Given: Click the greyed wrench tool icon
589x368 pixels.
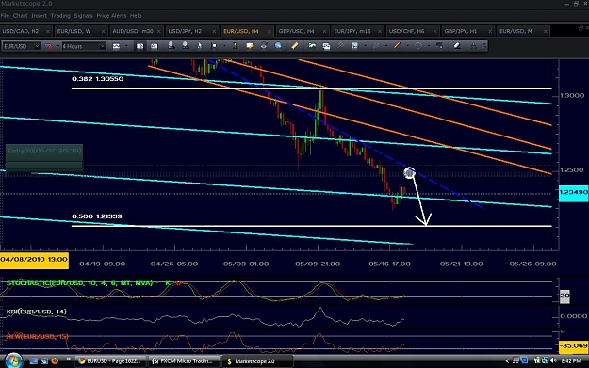Looking at the screenshot, I should click(340, 46).
